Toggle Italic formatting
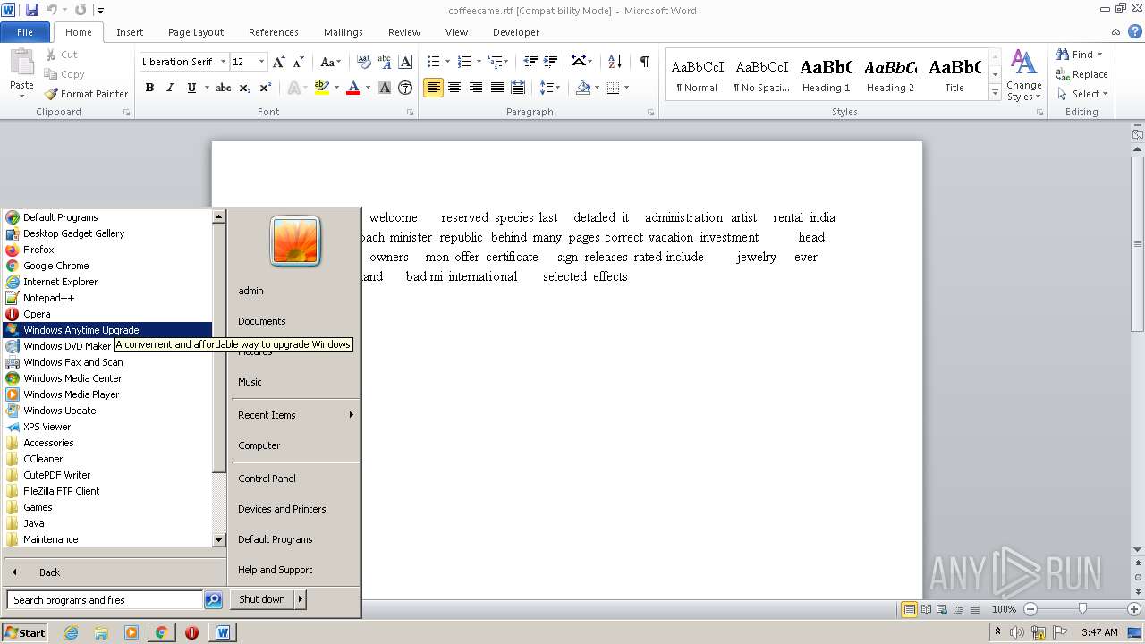The width and height of the screenshot is (1145, 644). click(x=170, y=88)
